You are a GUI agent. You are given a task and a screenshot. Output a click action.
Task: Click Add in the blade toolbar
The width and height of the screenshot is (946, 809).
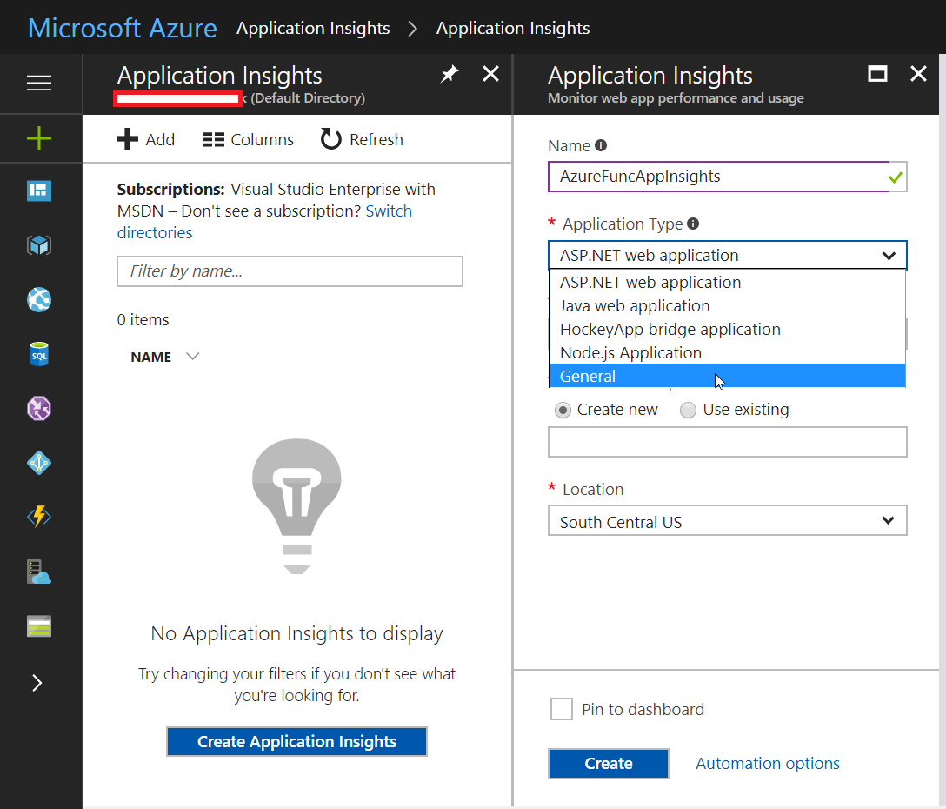[x=145, y=139]
